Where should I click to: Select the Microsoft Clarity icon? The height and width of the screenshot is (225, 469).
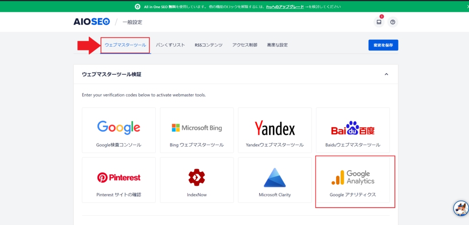coord(275,177)
